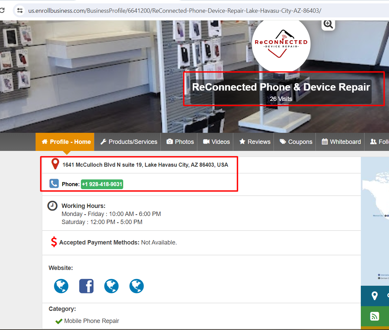Open the Coupons tab
The height and width of the screenshot is (330, 389).
pyautogui.click(x=296, y=142)
